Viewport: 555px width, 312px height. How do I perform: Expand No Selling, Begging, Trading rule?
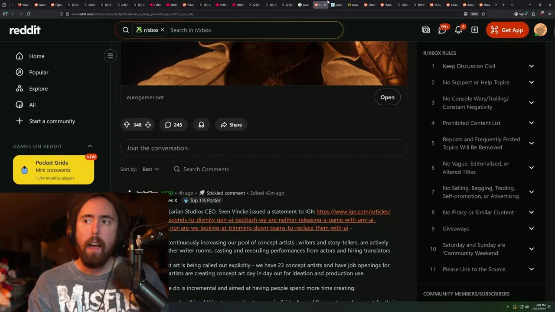(532, 192)
